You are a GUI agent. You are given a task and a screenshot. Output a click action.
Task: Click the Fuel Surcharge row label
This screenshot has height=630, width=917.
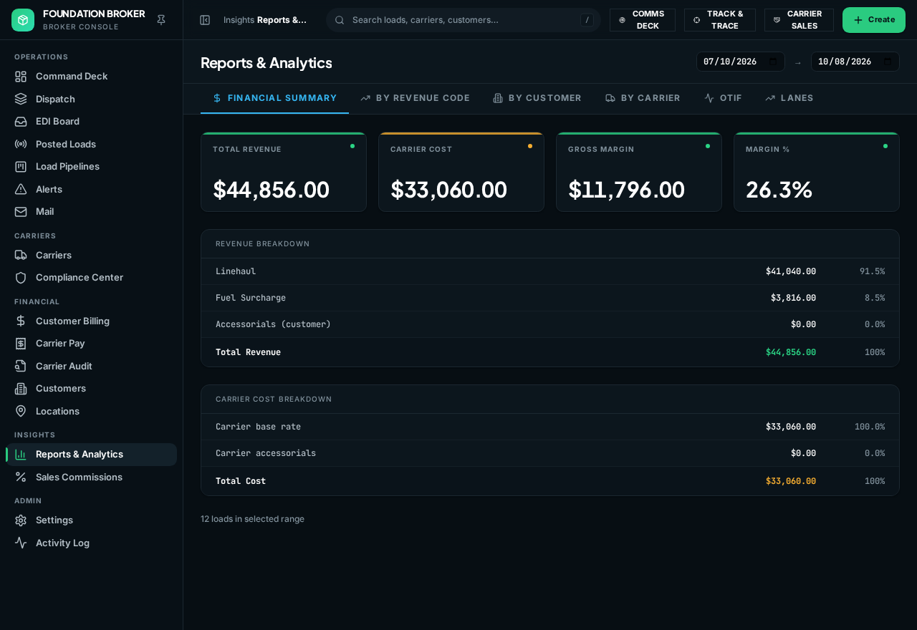[x=251, y=298]
